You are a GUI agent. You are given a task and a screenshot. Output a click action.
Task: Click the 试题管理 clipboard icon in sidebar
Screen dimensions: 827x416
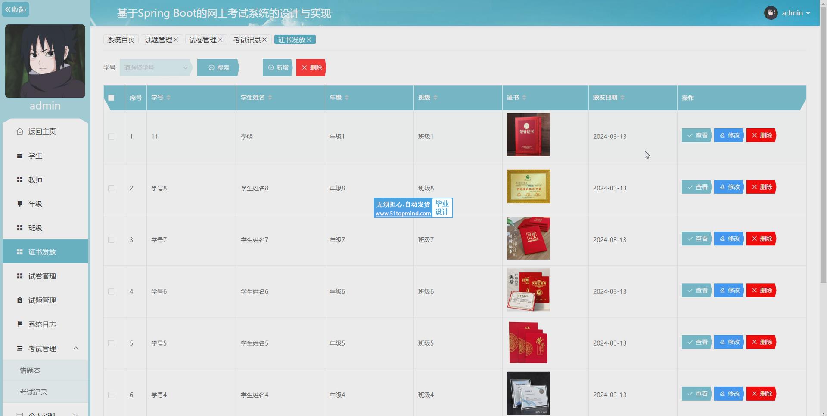click(20, 300)
